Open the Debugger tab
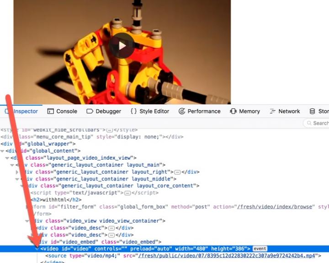Viewport: 329px width, 263px height. coord(104,111)
